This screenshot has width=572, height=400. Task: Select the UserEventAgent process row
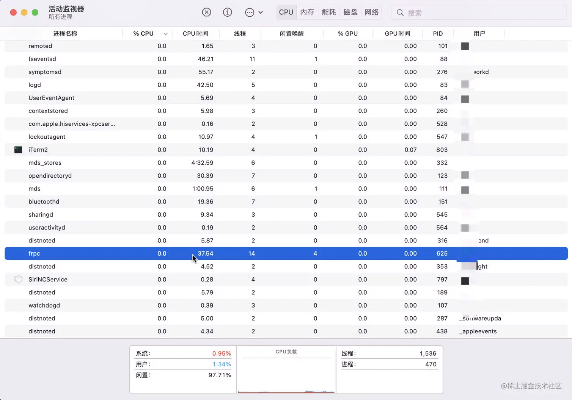(286, 98)
